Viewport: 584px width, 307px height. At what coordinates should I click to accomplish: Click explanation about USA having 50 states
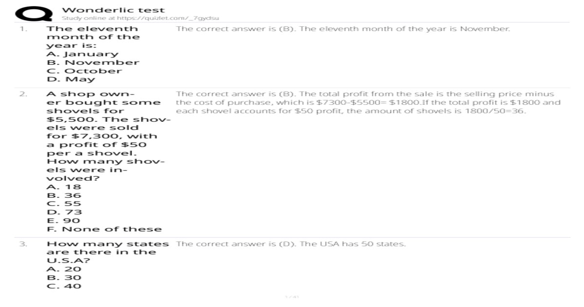coord(291,244)
